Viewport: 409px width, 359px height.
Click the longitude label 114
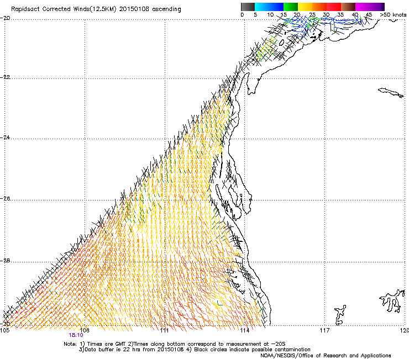245,330
